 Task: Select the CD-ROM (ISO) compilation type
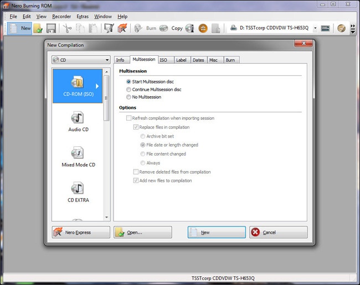pyautogui.click(x=78, y=86)
